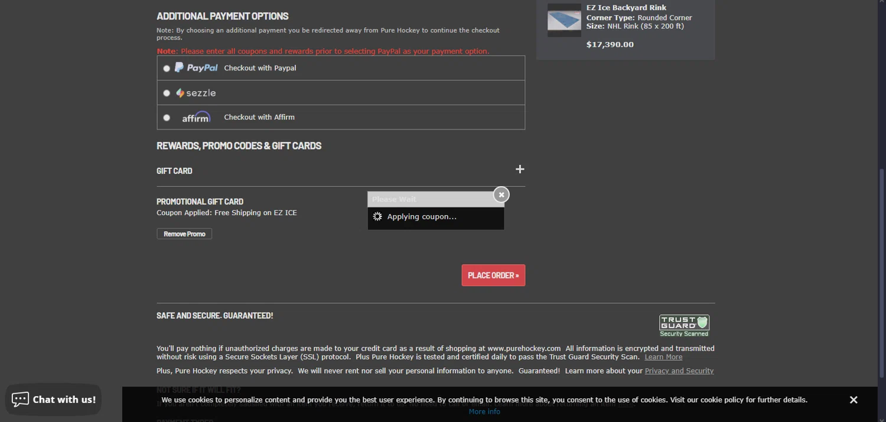Open the cookie policy More info link
This screenshot has width=886, height=422.
point(484,411)
